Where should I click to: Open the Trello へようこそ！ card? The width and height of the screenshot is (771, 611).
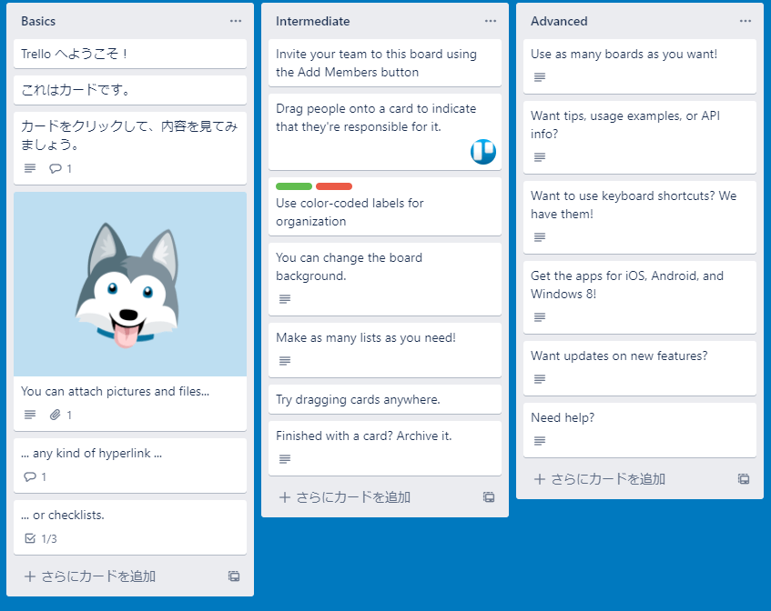pos(130,54)
